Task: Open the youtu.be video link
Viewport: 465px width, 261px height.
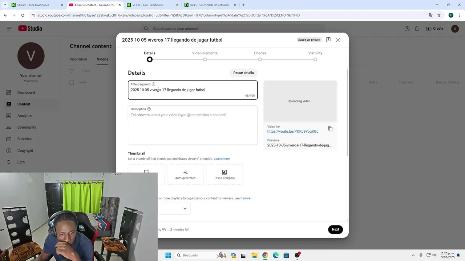Action: point(293,132)
